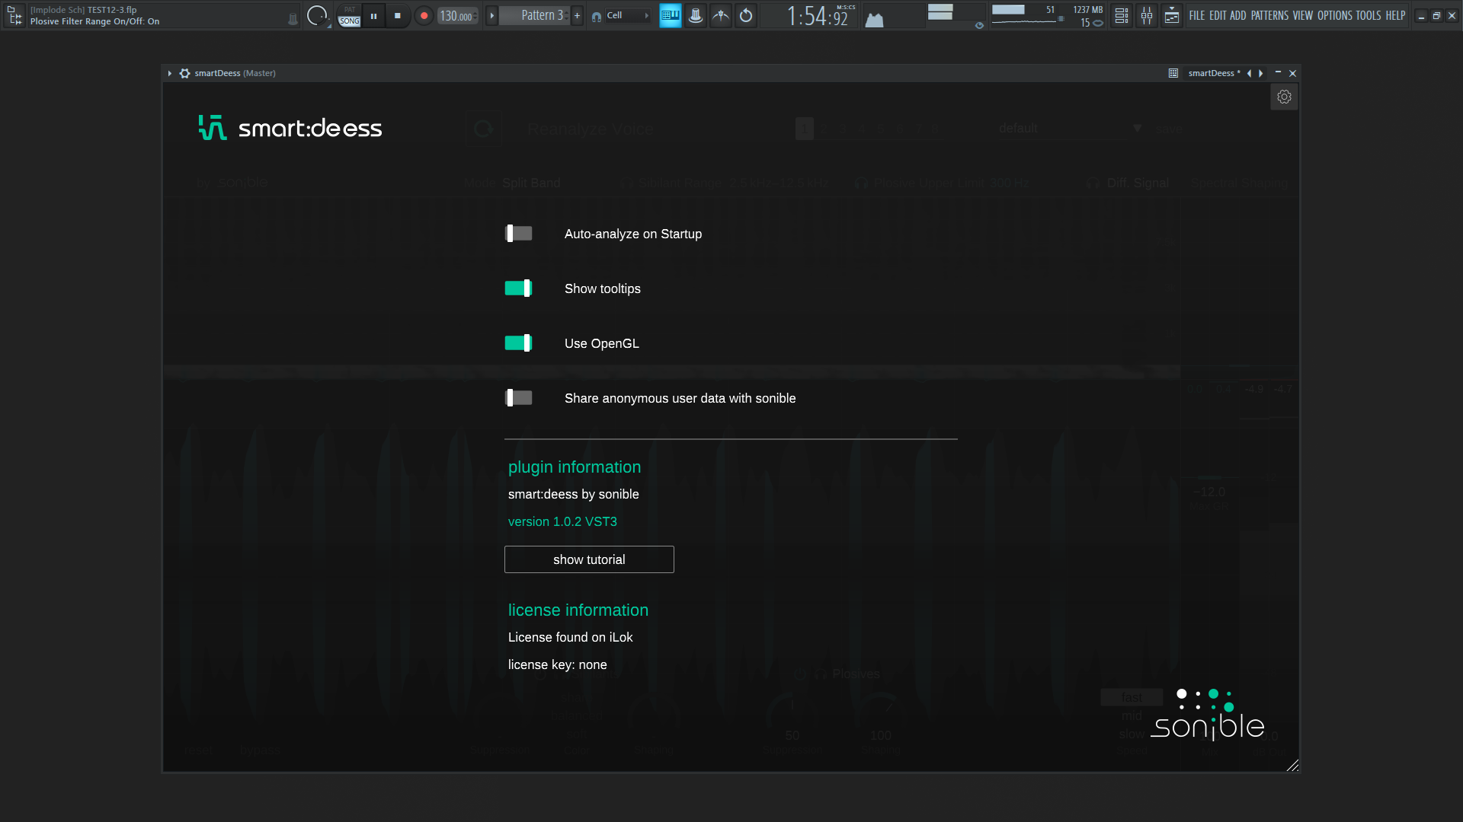The width and height of the screenshot is (1463, 822).
Task: Expand the smartDeess plugin options arrow
Action: pyautogui.click(x=170, y=73)
